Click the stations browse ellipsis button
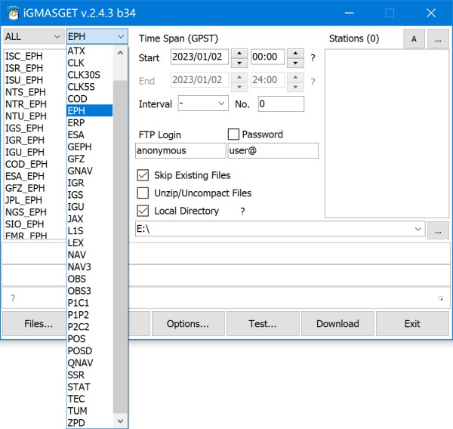Screen dimensions: 453x429 click(437, 39)
